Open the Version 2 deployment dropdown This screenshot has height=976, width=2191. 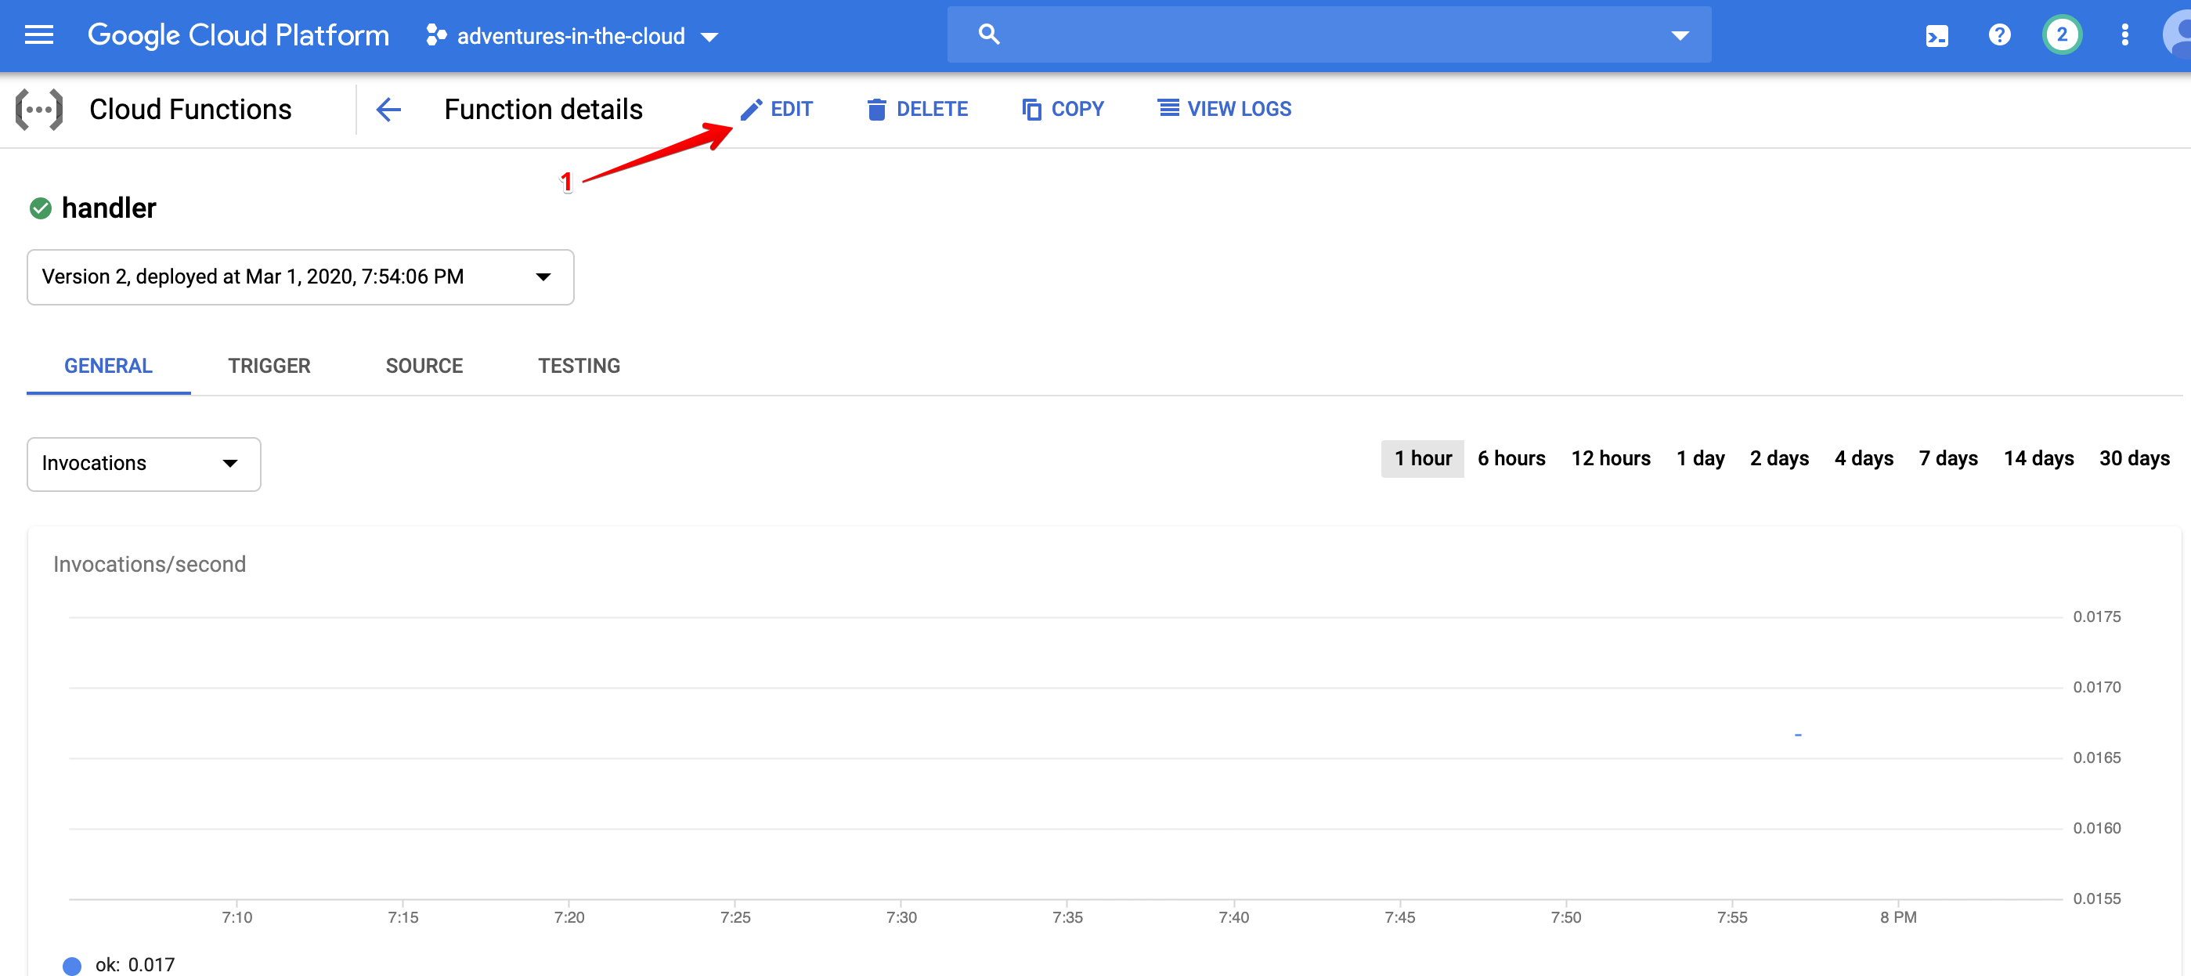[x=300, y=277]
